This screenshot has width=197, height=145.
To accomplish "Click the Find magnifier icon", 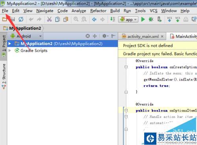I will tap(76, 19).
